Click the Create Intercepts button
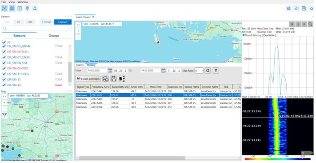The height and width of the screenshot is (163, 316). point(88,79)
